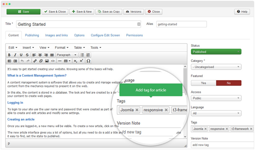
Task: Click Save as Copy
Action: pyautogui.click(x=109, y=11)
